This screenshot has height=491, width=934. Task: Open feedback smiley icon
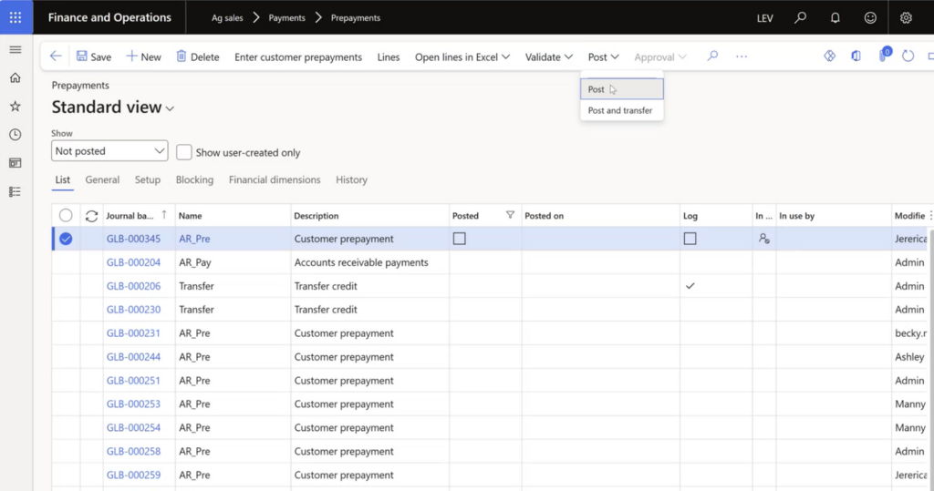pos(870,18)
